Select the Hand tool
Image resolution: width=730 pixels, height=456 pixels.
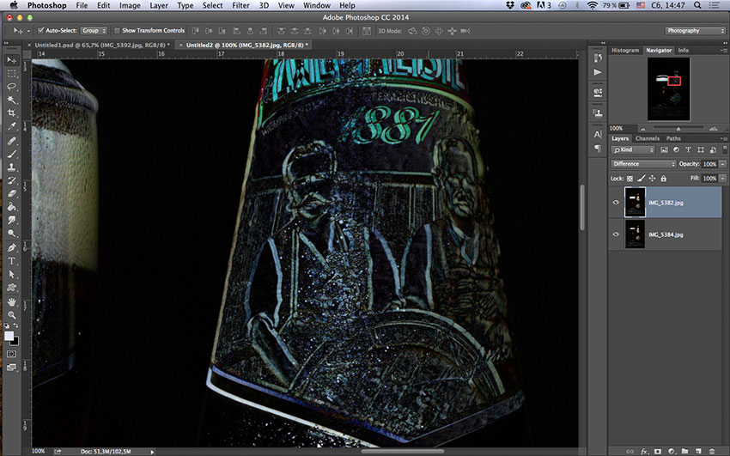click(12, 302)
